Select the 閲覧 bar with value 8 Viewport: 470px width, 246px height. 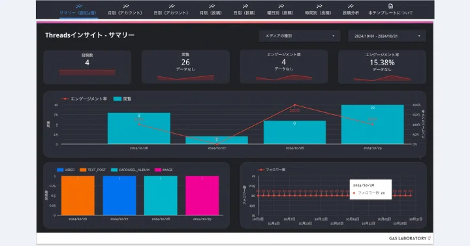[x=139, y=129]
